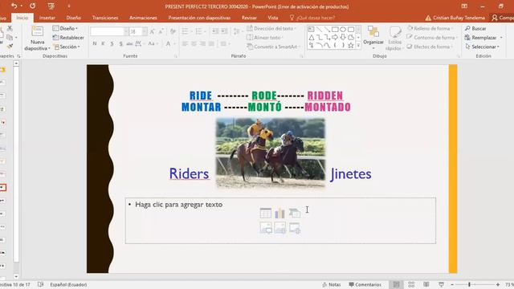Switch to the Transiciones tab
This screenshot has width=514, height=289.
pyautogui.click(x=105, y=18)
